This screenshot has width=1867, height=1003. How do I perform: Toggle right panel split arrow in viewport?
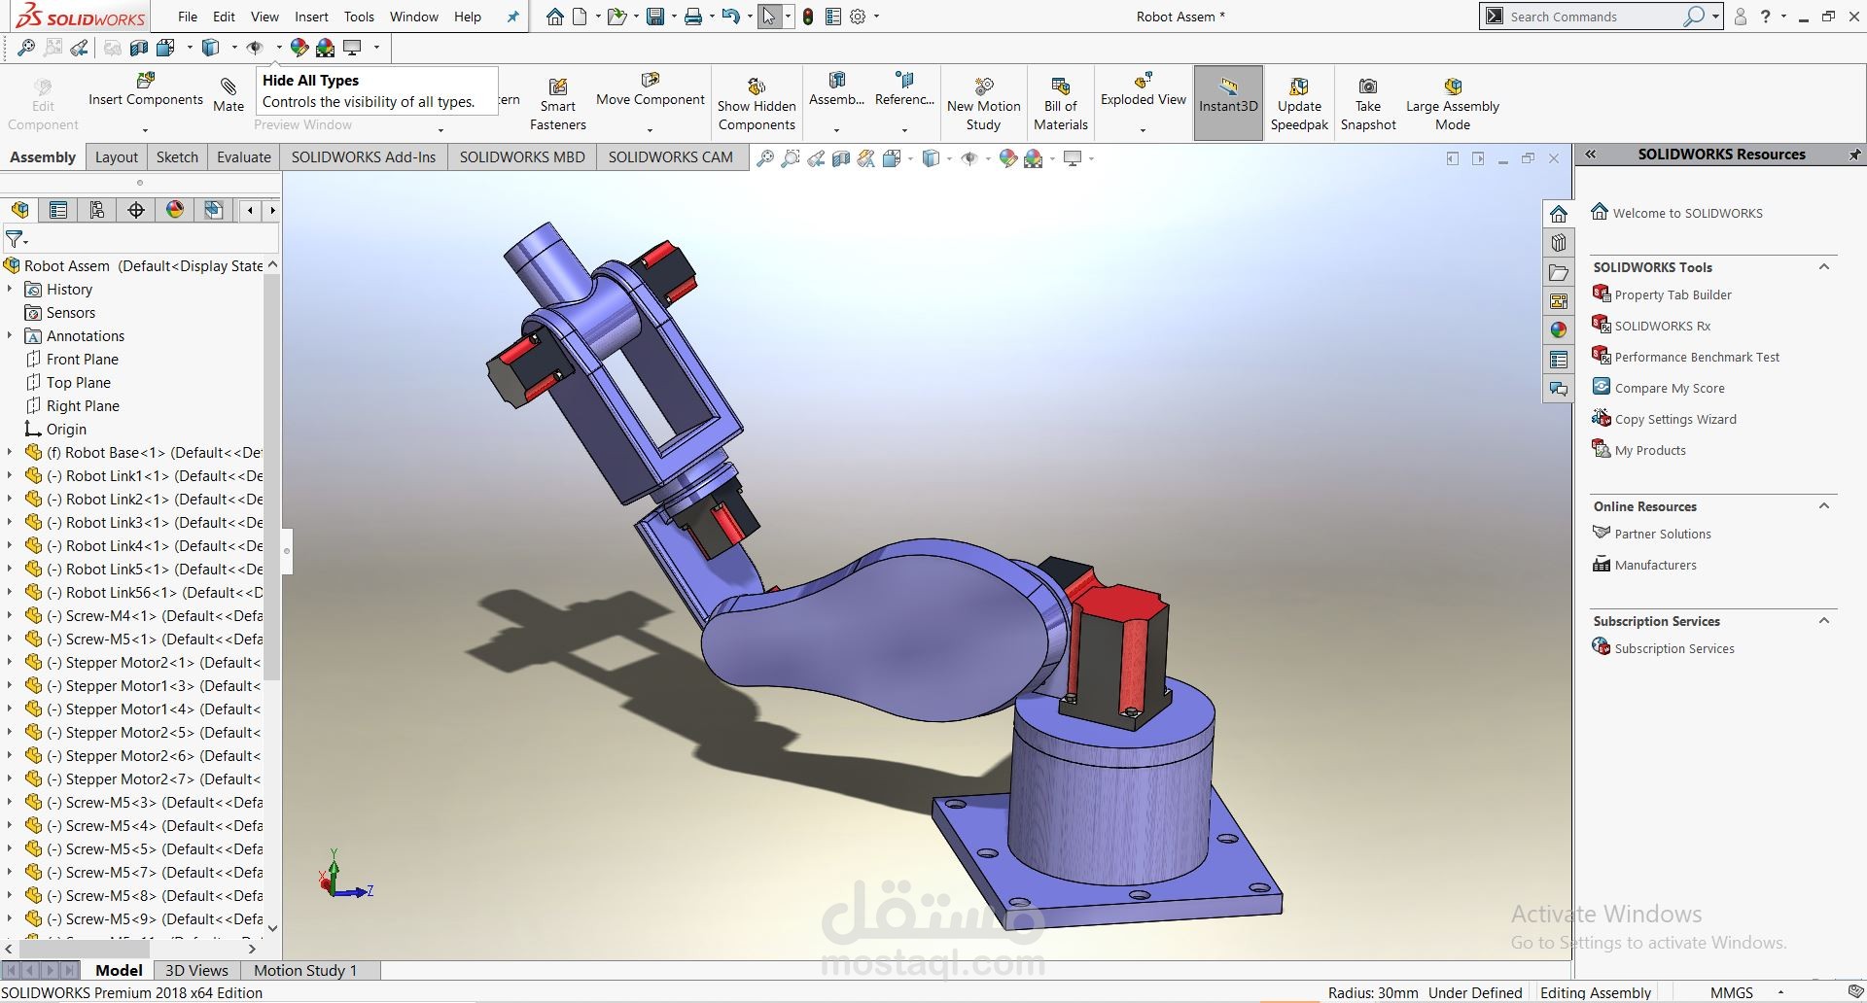[1478, 158]
